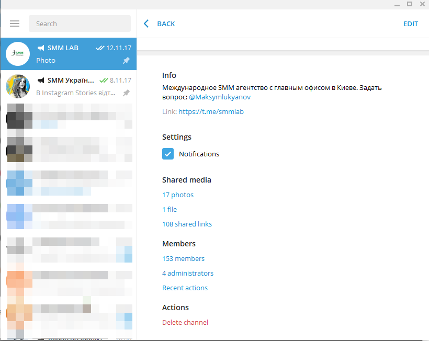This screenshot has height=341, width=429.
Task: Click Delete channel
Action: (185, 322)
